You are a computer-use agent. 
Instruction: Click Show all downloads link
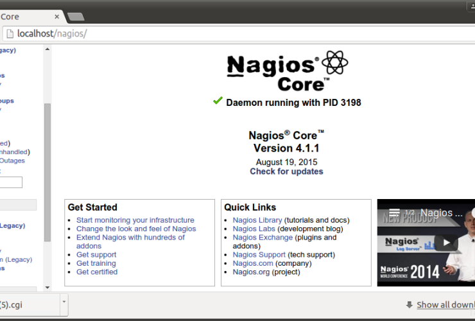(445, 305)
